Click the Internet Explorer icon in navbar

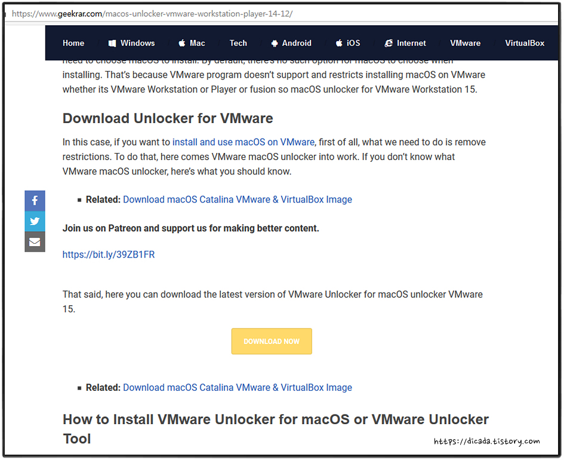click(x=389, y=43)
